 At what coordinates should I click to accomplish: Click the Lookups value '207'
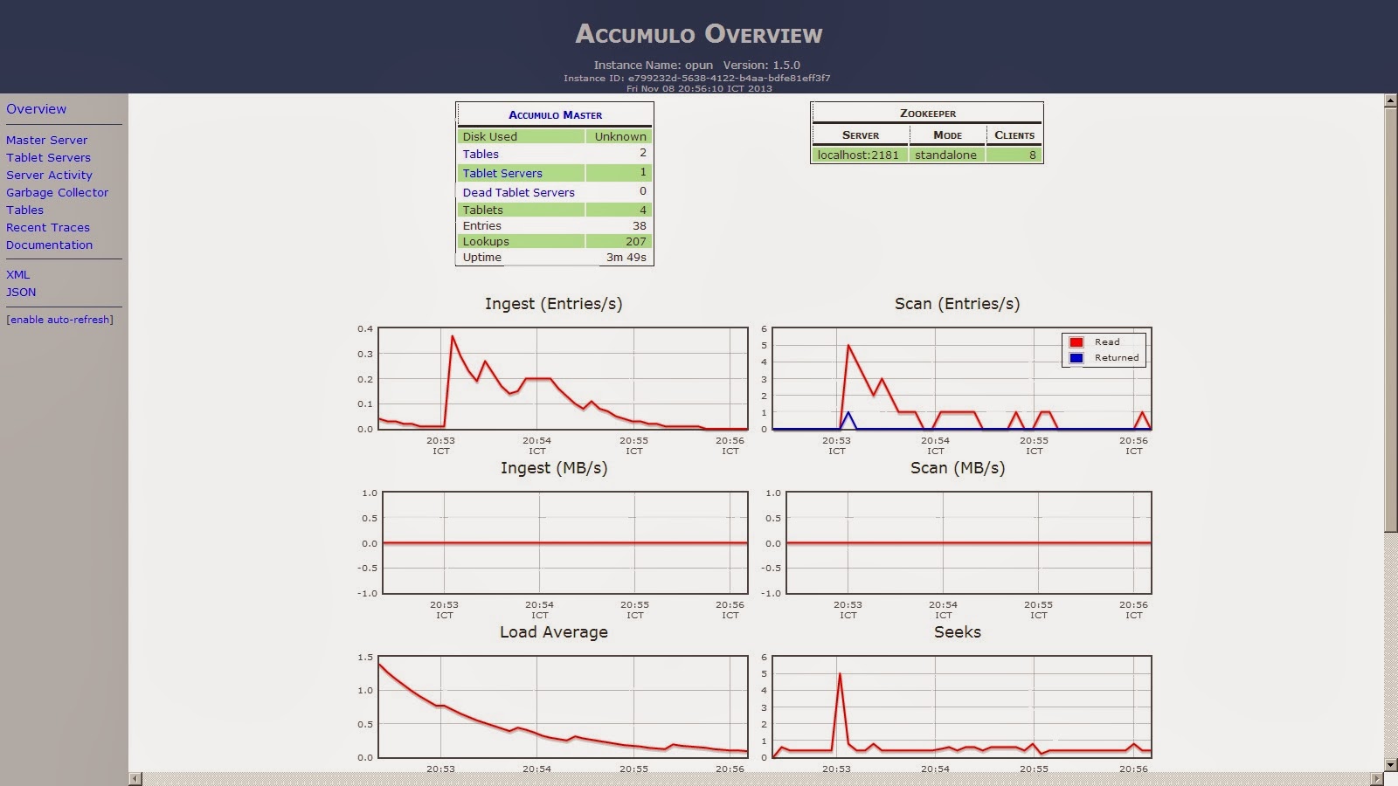point(636,241)
